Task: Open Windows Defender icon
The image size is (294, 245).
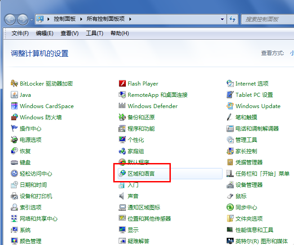Action: 122,106
